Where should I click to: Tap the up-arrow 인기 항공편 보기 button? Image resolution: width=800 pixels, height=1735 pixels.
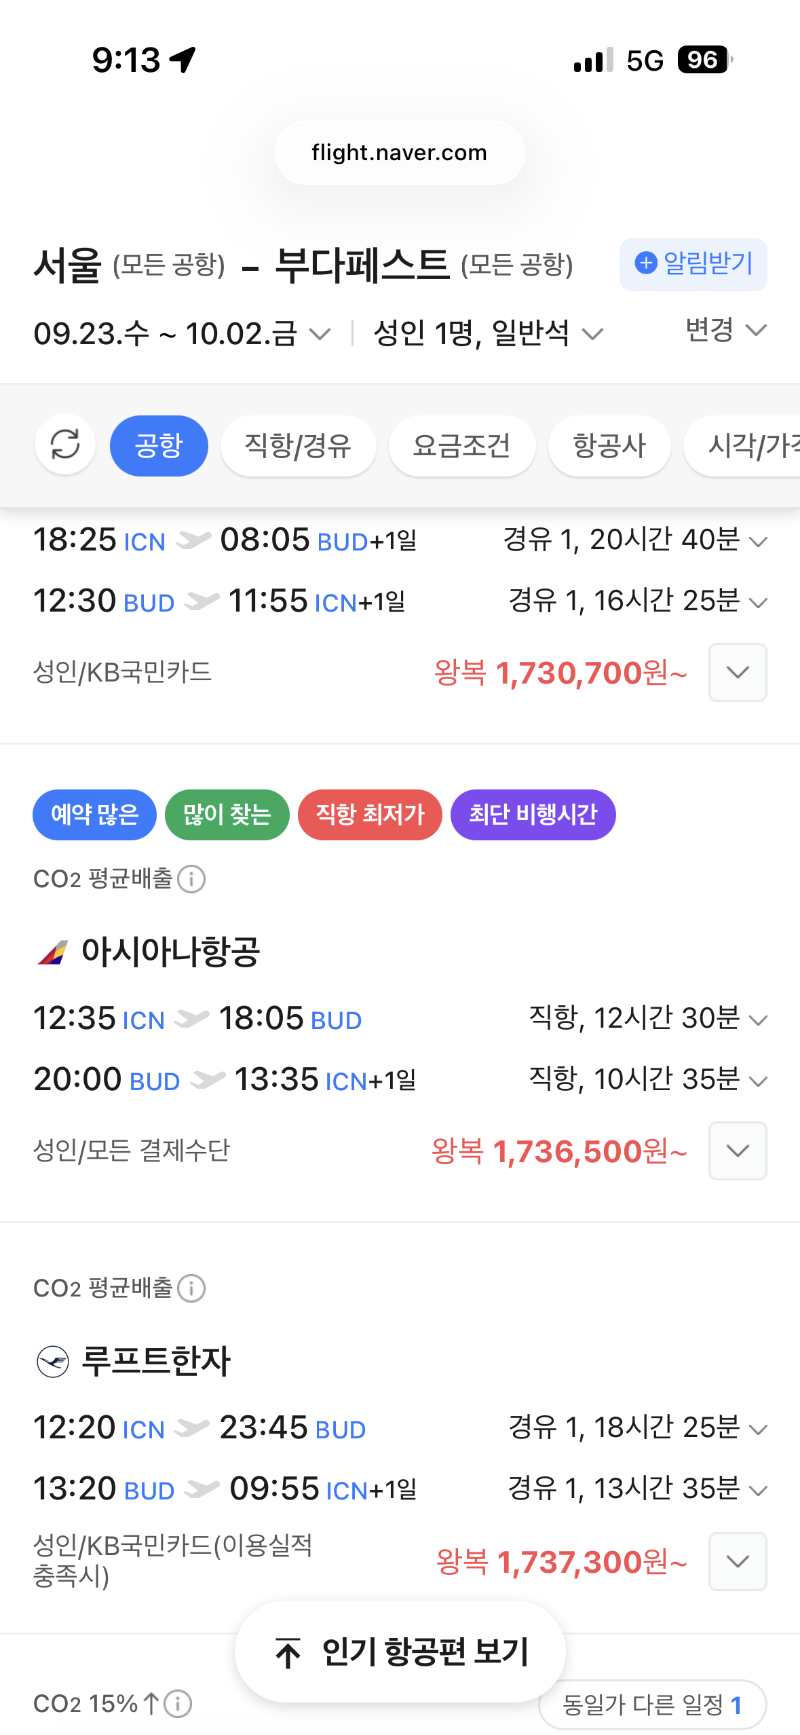coord(400,1652)
